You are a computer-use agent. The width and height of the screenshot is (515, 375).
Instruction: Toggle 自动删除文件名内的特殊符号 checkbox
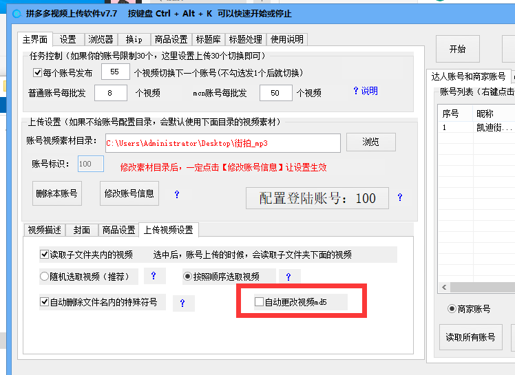pos(44,302)
